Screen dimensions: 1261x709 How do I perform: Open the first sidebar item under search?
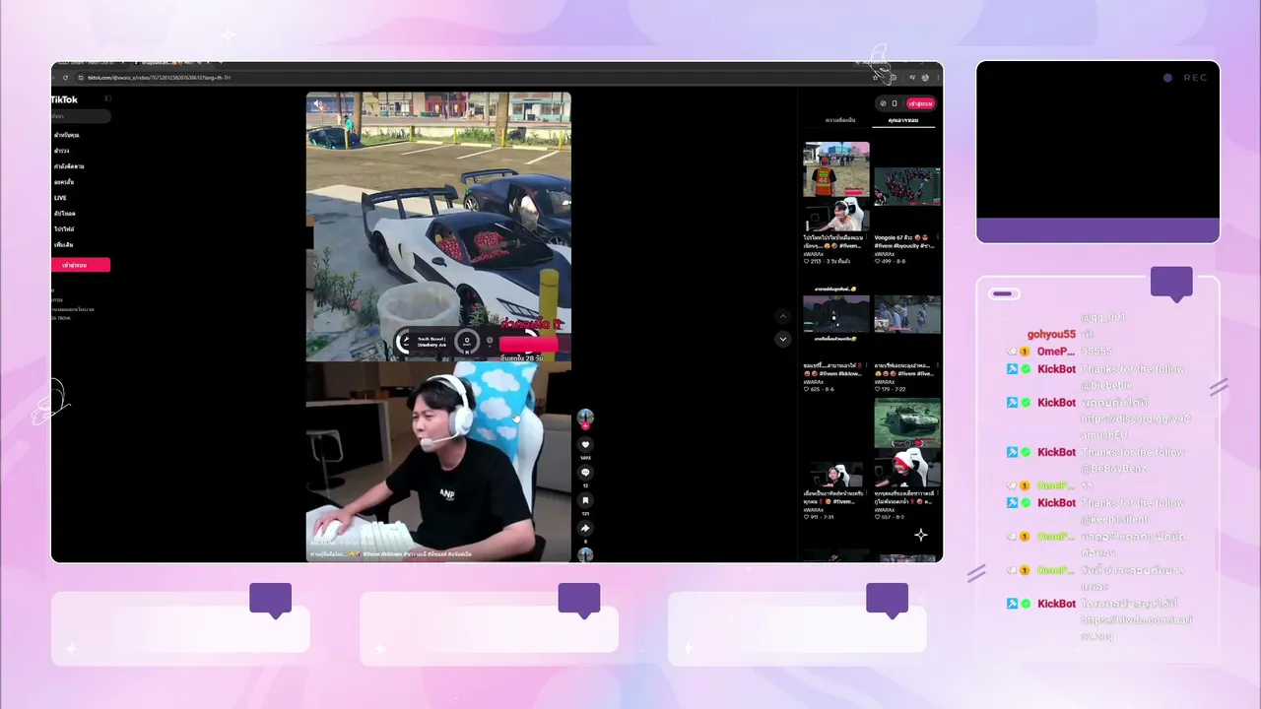[x=67, y=135]
